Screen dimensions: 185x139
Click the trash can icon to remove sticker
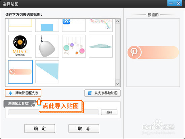coord(90,93)
